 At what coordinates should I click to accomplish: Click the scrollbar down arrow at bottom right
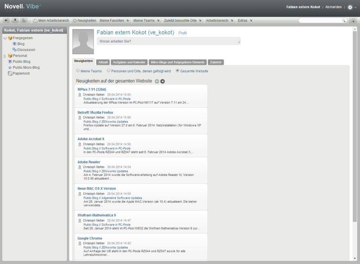pos(355,258)
